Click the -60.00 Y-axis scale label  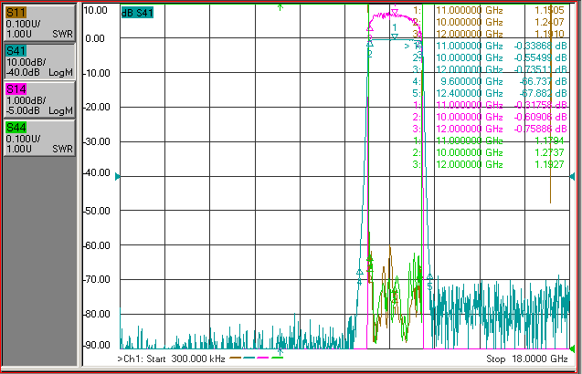pyautogui.click(x=96, y=245)
